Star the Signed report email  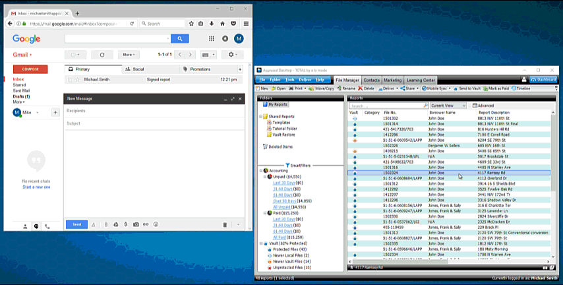click(x=77, y=80)
